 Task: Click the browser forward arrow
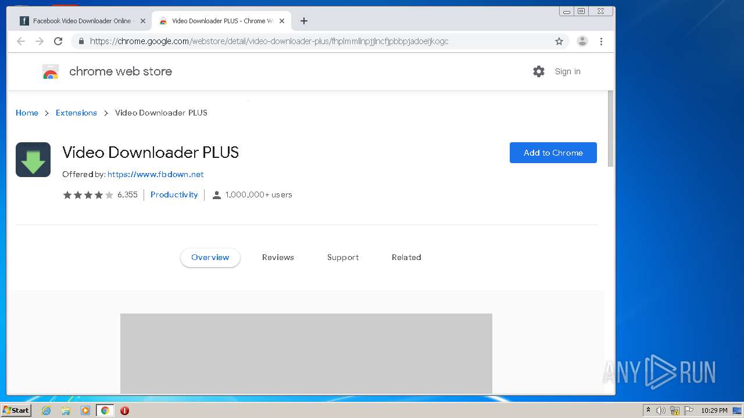tap(40, 41)
